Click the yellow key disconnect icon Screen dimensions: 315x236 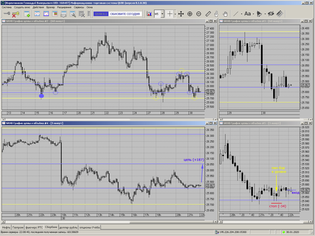pos(16,14)
